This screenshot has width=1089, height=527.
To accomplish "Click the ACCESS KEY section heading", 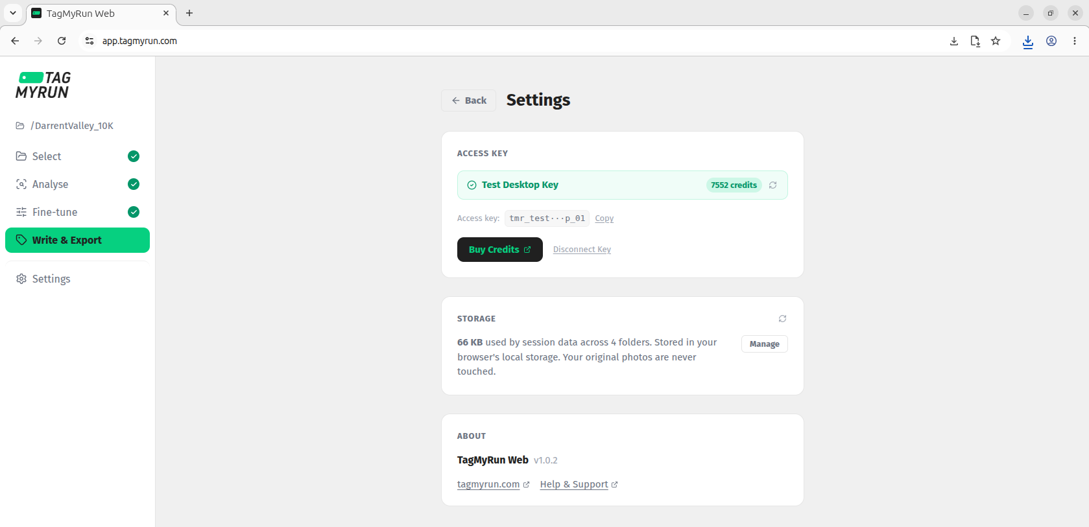I will pyautogui.click(x=483, y=154).
